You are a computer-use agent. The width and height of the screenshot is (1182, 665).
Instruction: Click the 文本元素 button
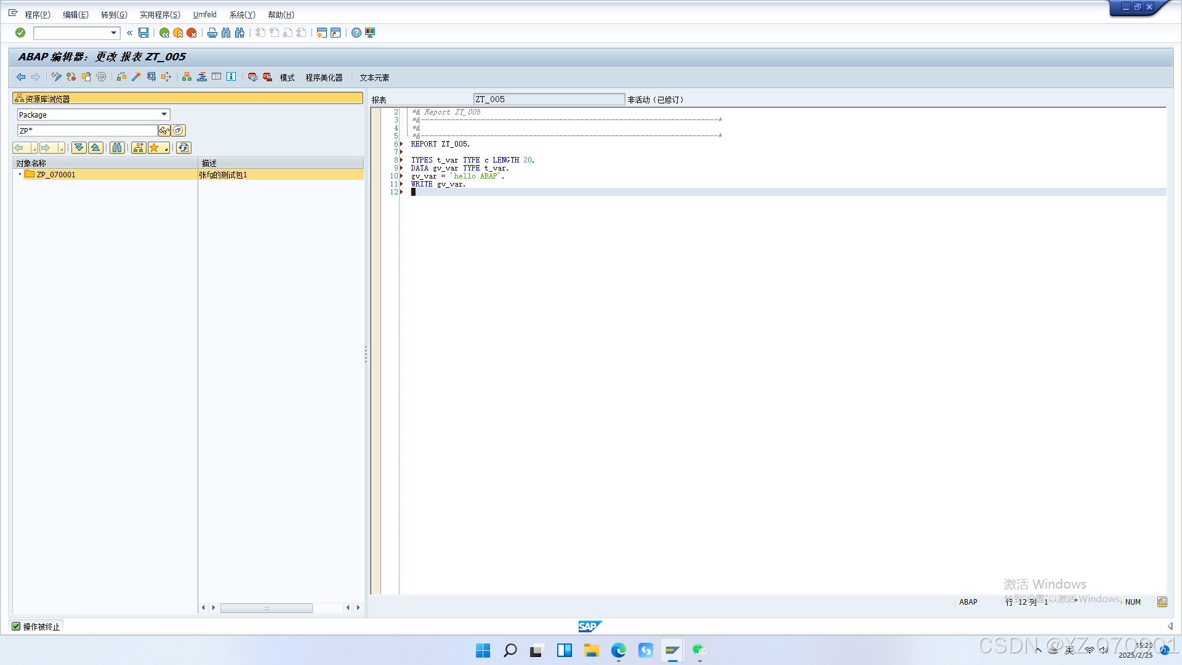pos(374,78)
